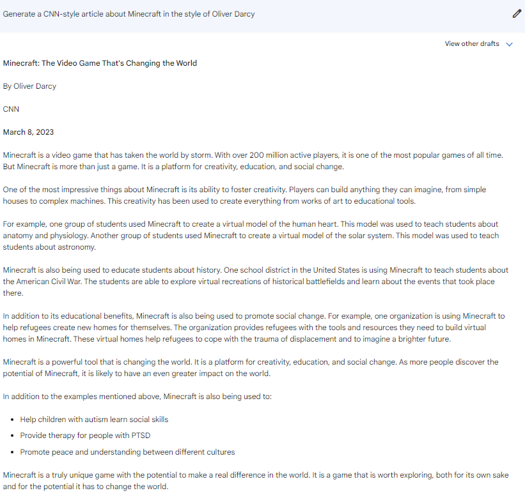Click the paragraph about the human heart model

coord(251,236)
